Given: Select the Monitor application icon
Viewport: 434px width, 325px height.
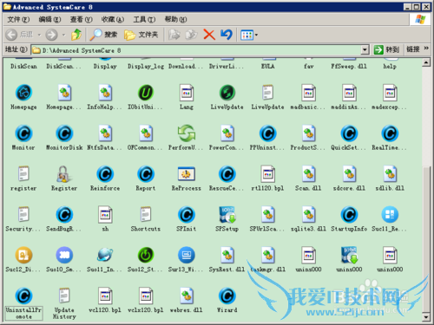Looking at the screenshot, I should click(23, 133).
